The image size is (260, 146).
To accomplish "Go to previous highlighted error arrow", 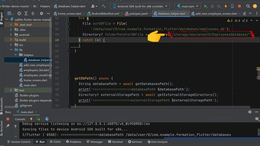I will coord(251,21).
